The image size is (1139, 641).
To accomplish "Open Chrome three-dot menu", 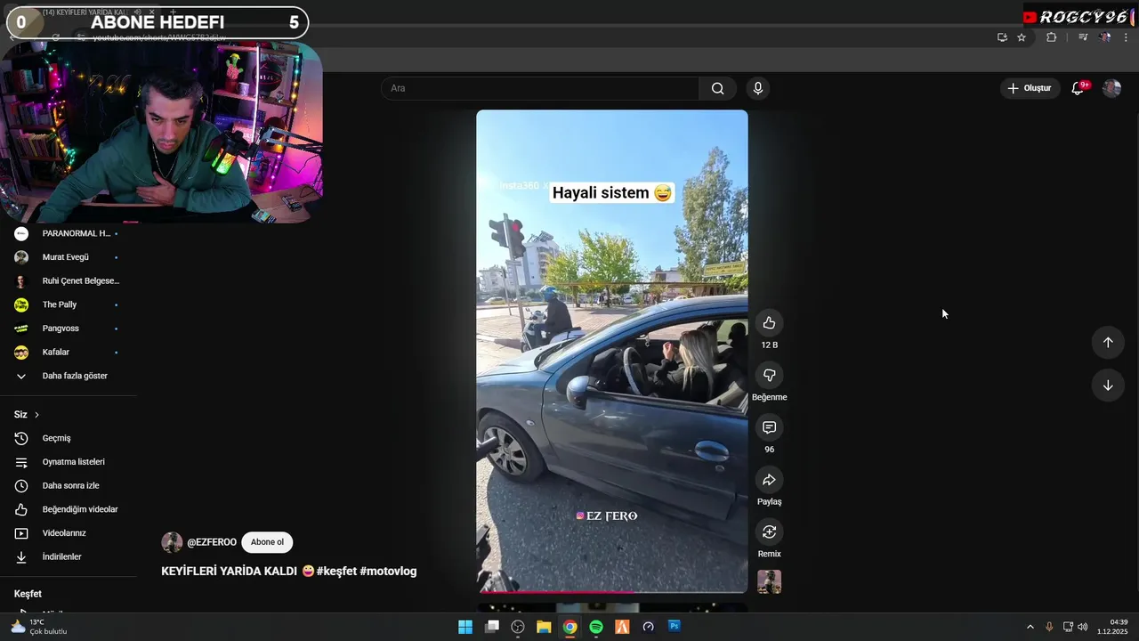I will click(1126, 37).
